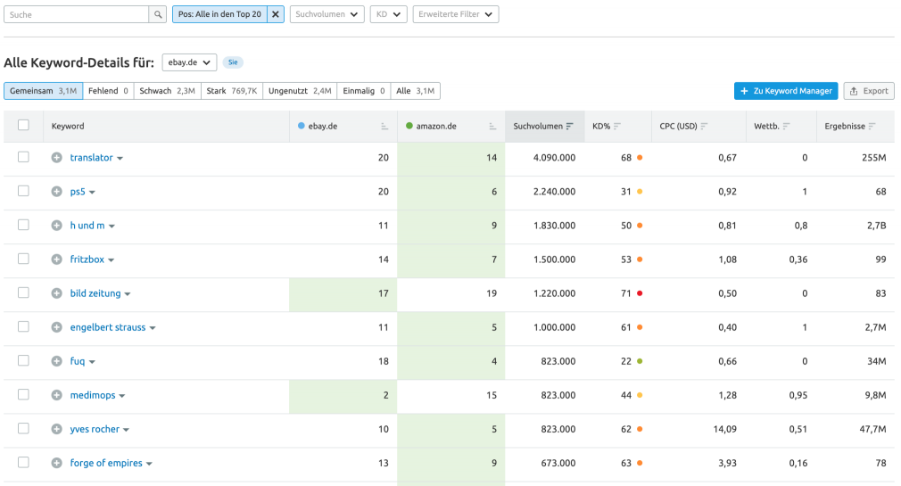This screenshot has width=901, height=486.
Task: Expand arrow next to 'bild zeitung' keyword
Action: click(x=128, y=294)
